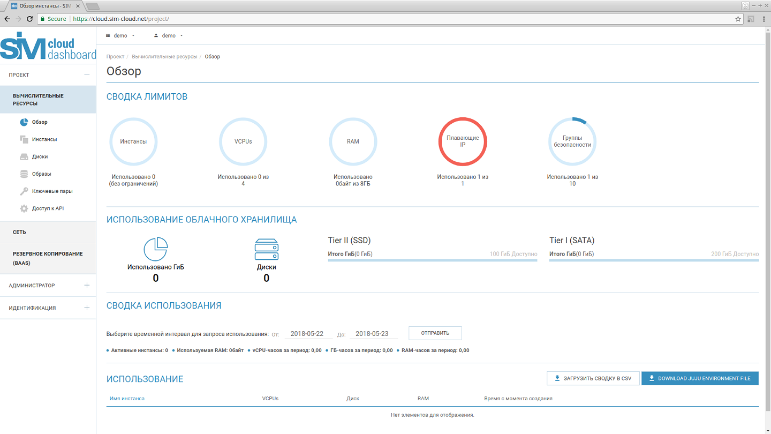Screen dimensions: 771x434
Task: Click the Инстансы icon in sidebar
Action: [x=24, y=139]
